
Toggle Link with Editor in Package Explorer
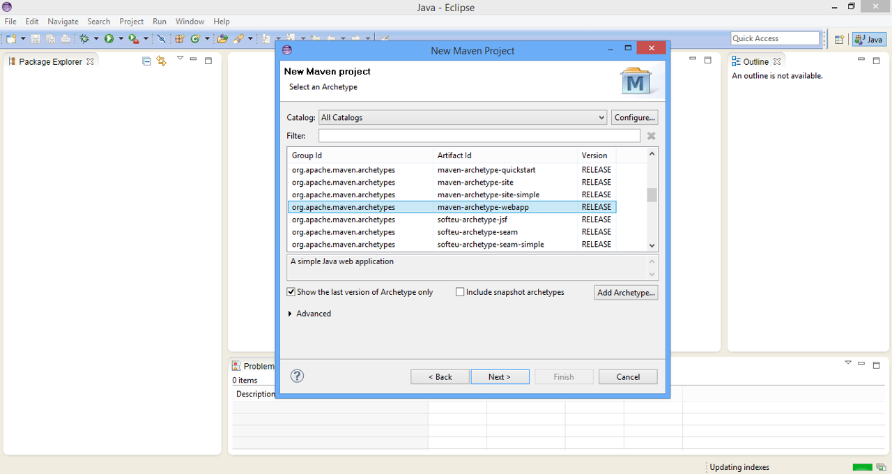[162, 61]
